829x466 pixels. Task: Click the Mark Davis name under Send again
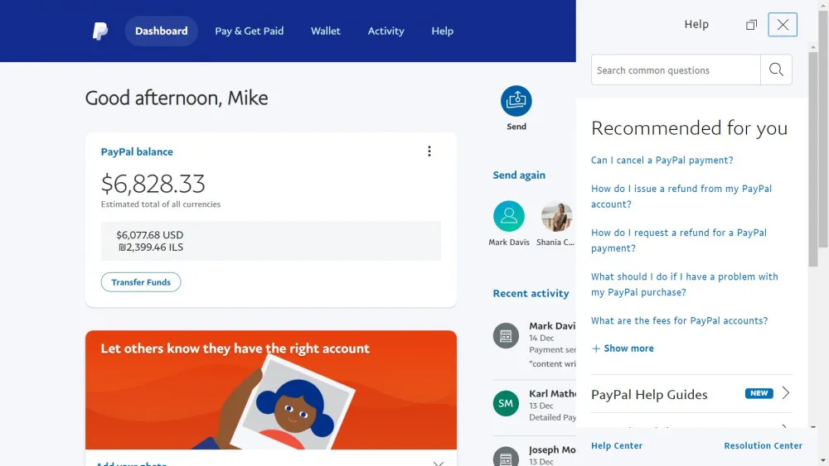pyautogui.click(x=509, y=243)
